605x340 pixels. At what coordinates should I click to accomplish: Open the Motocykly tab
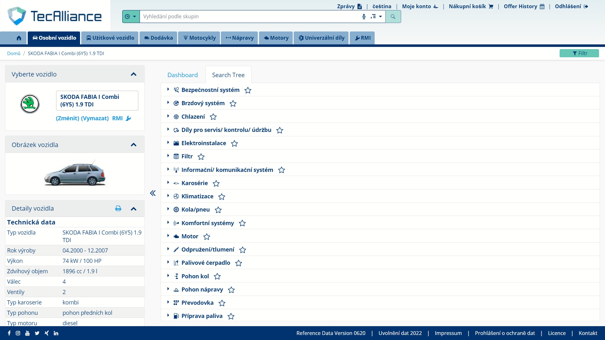[199, 38]
